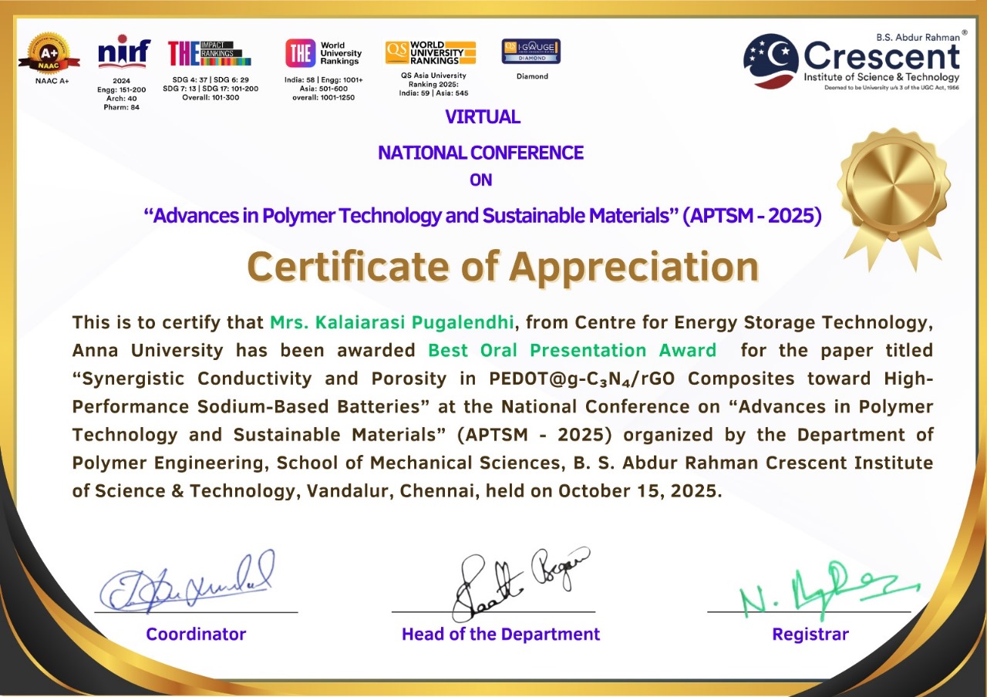
Task: Click the "Best Oral Presentation Award" text
Action: pyautogui.click(x=571, y=350)
